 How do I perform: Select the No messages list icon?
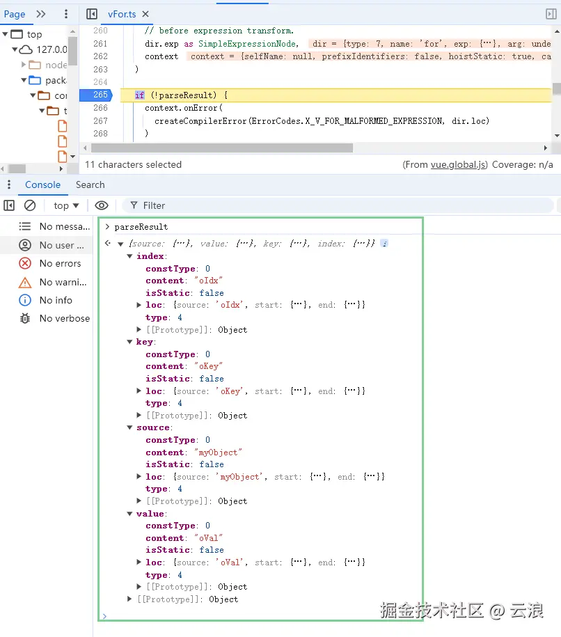(x=25, y=227)
